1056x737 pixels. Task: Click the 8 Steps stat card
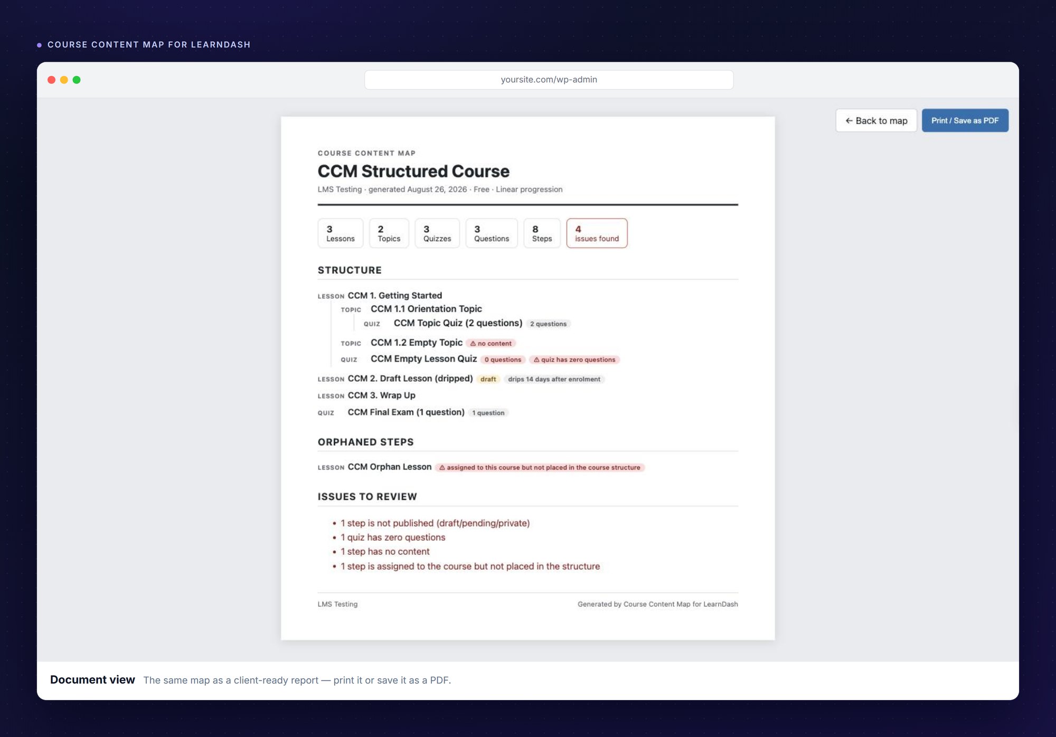click(542, 233)
